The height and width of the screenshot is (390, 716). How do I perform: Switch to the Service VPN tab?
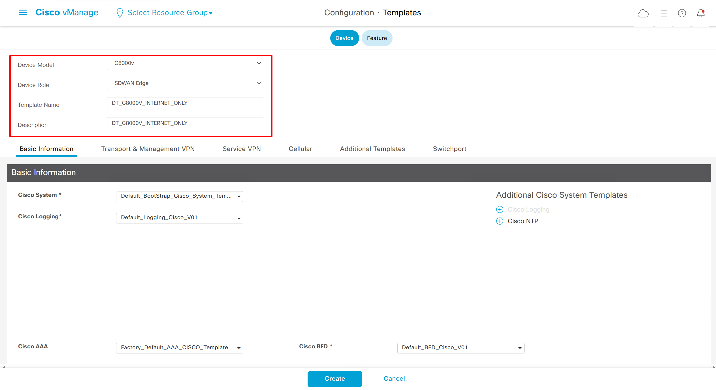tap(242, 149)
